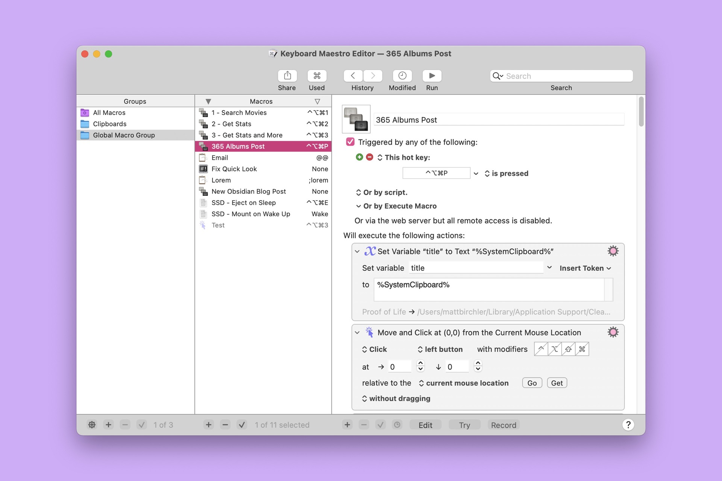Uncheck Triggered by any of the following

[x=350, y=142]
